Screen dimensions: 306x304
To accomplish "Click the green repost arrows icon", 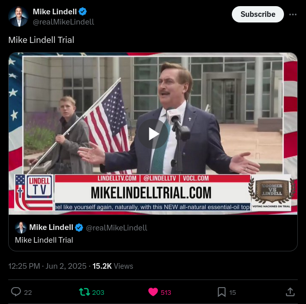I will (84, 292).
